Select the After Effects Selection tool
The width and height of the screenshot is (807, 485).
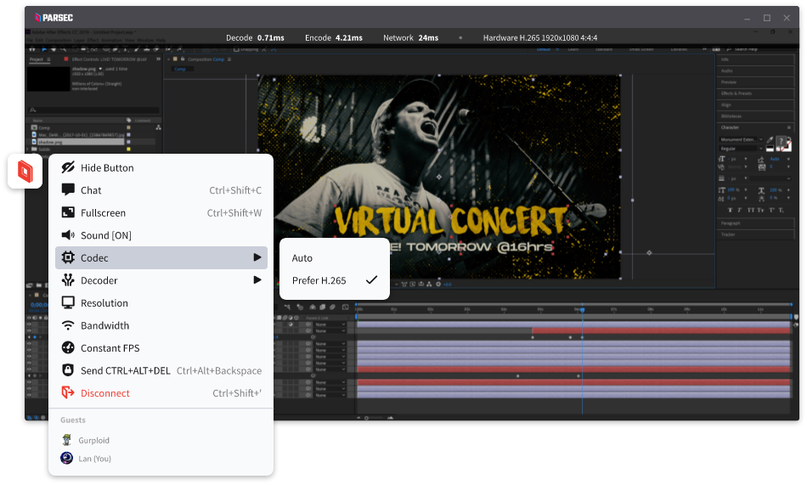pyautogui.click(x=44, y=49)
